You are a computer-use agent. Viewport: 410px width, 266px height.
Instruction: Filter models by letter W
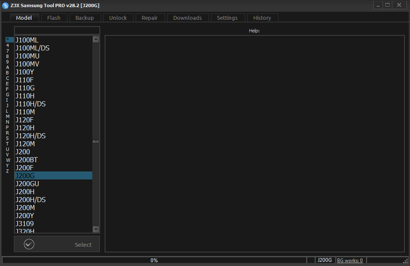click(8, 161)
